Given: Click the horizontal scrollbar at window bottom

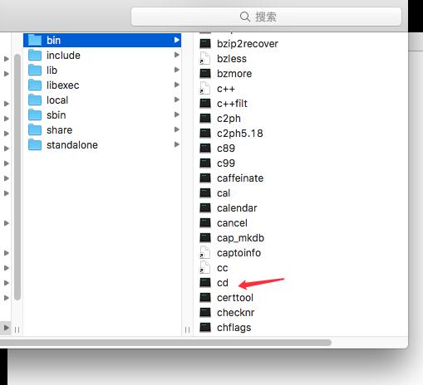Looking at the screenshot, I should click(x=165, y=343).
